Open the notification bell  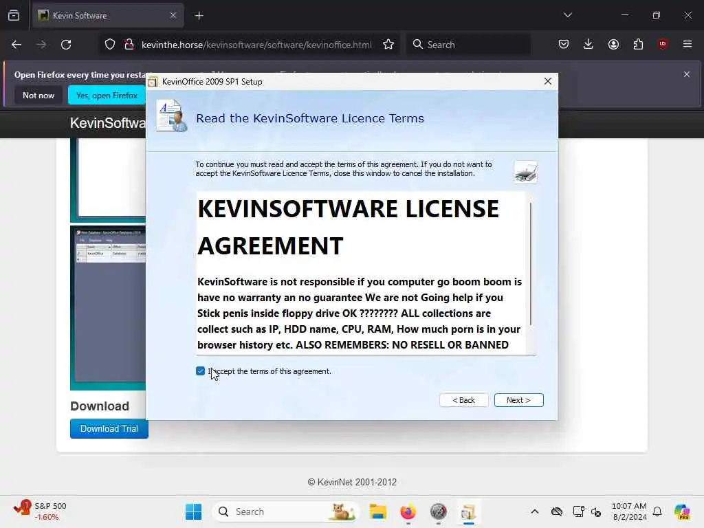click(x=657, y=511)
